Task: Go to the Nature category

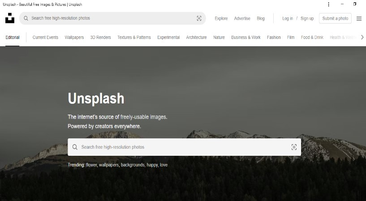Action: (219, 38)
